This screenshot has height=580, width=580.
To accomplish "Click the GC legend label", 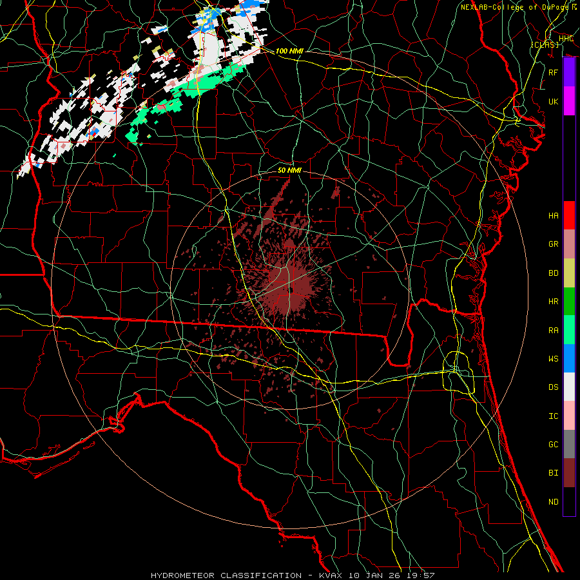I will (x=553, y=444).
